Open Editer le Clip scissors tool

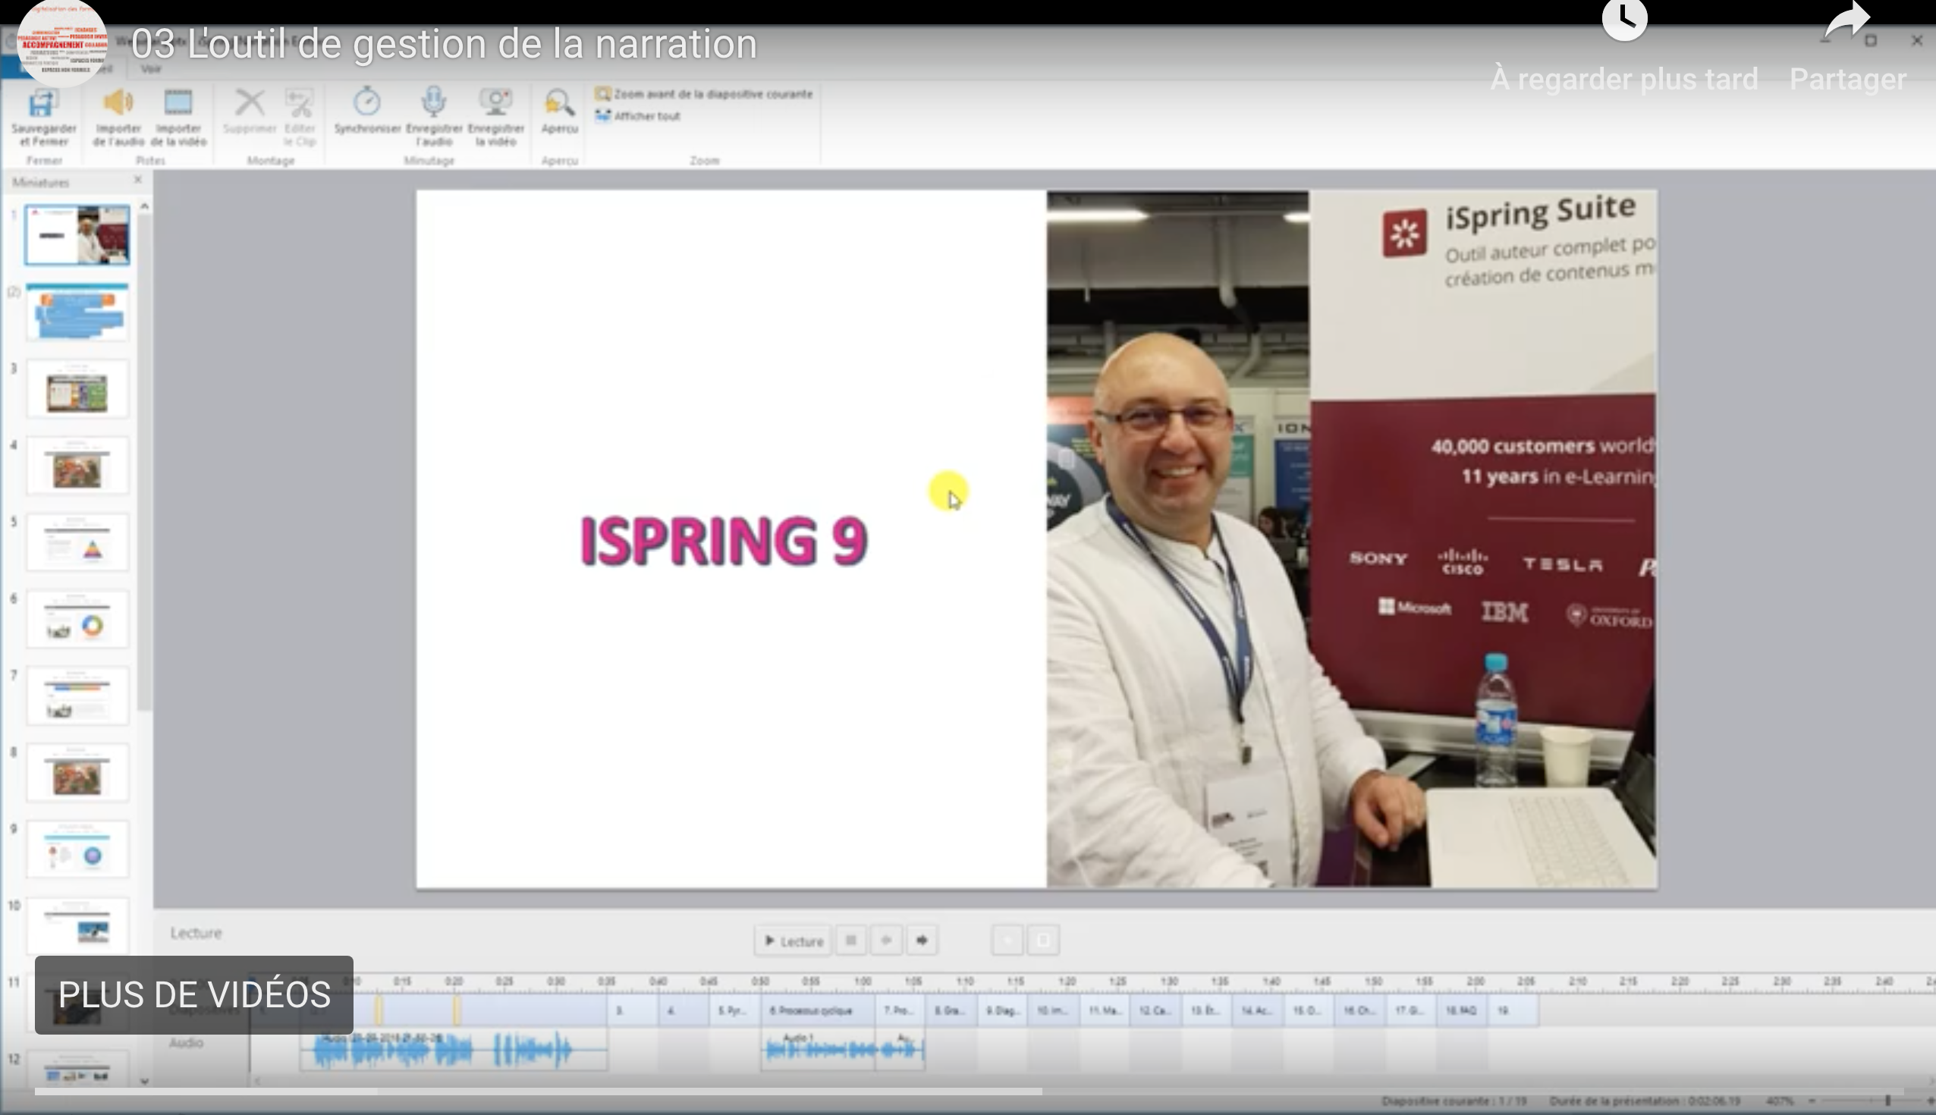pos(300,116)
